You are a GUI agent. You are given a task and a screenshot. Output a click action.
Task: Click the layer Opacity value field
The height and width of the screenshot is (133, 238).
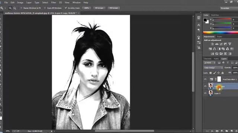(x=235, y=68)
